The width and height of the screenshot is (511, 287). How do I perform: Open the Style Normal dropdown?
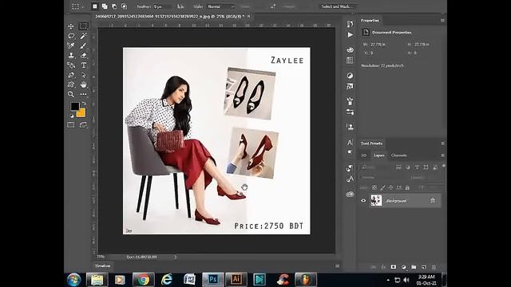(220, 6)
